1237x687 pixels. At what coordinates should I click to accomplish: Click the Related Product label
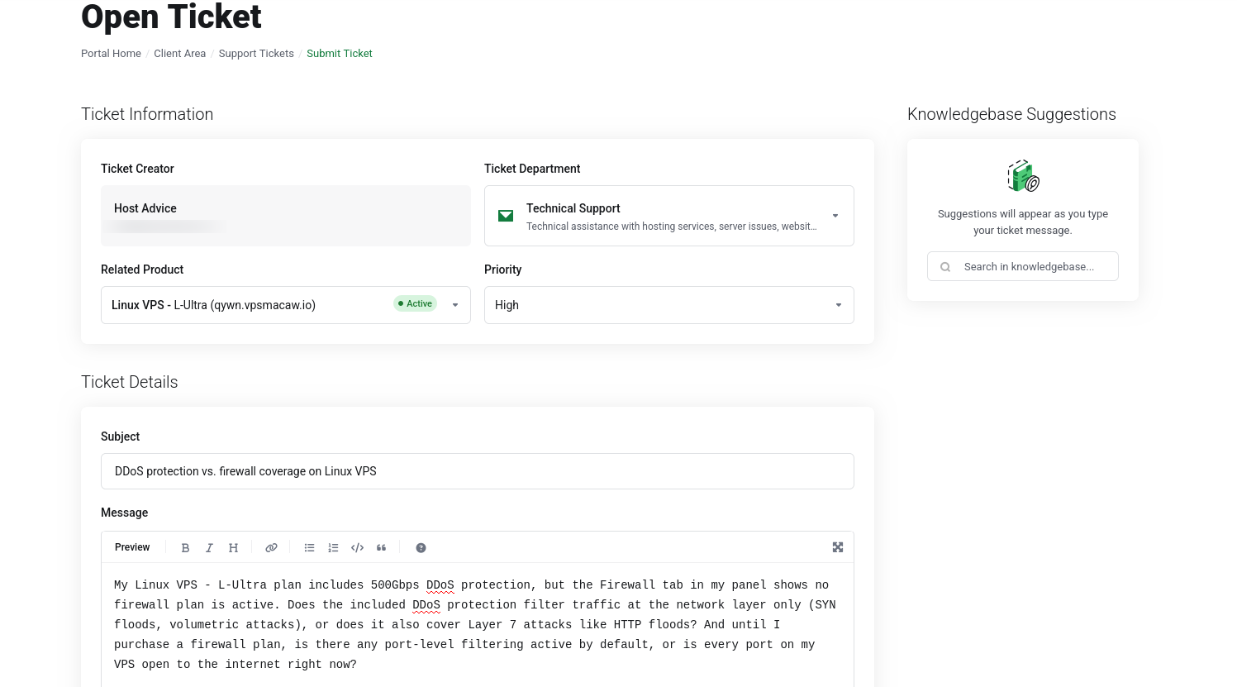click(142, 270)
